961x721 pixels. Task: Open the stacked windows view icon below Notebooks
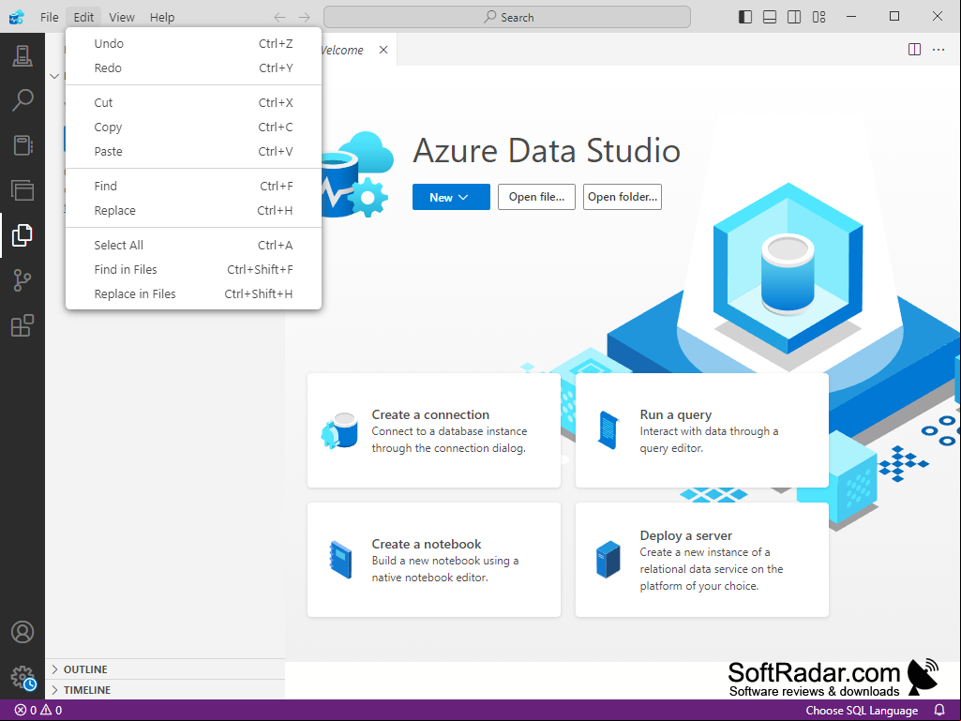23,190
